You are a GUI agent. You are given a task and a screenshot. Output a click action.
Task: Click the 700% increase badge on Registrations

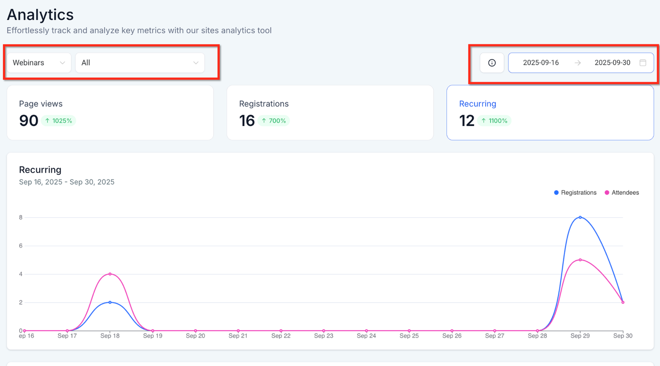[273, 121]
